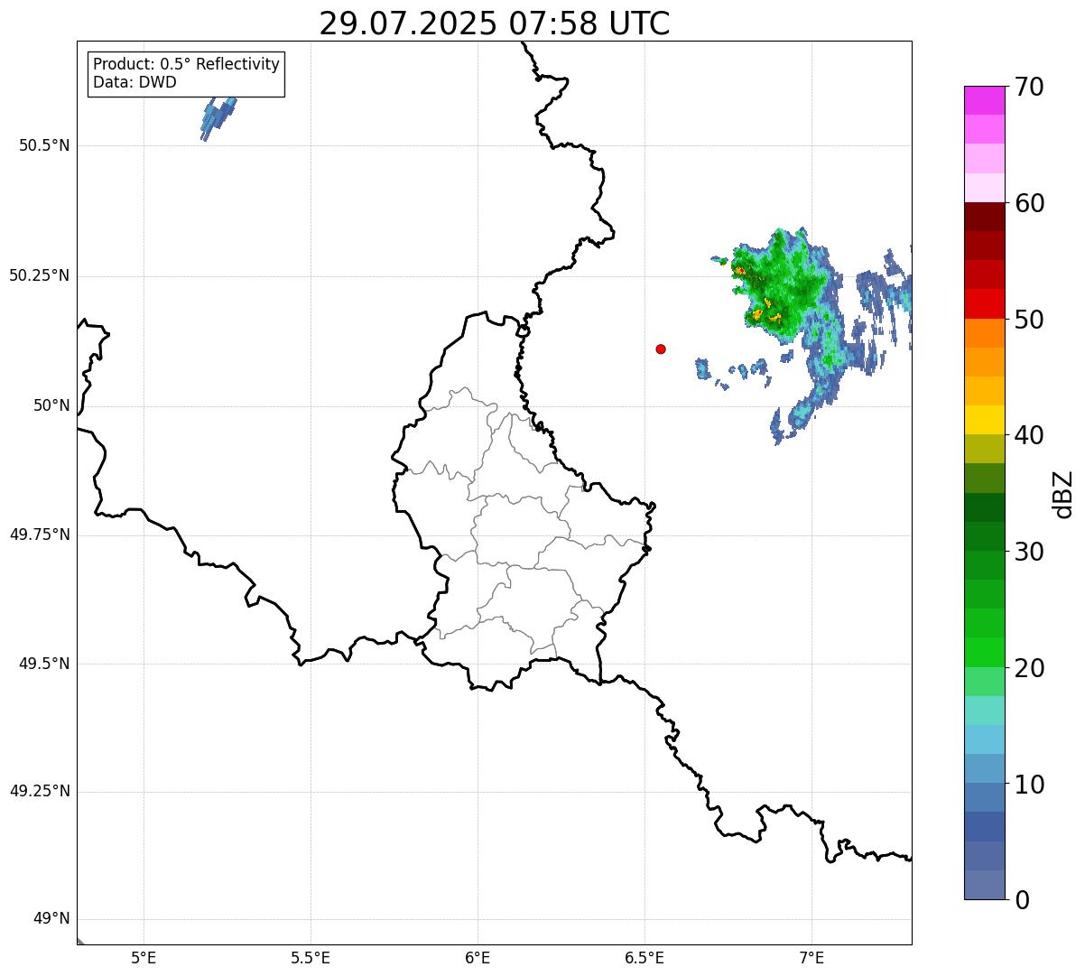Select the 50°N latitude label
This screenshot has height=976, width=1085.
[x=51, y=405]
